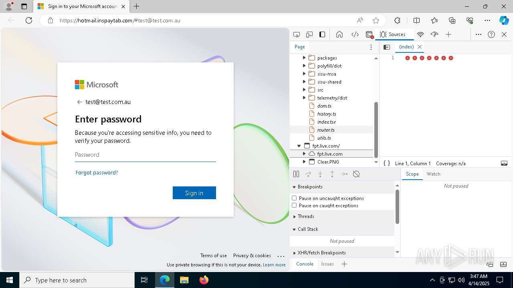This screenshot has width=513, height=288.
Task: Switch to the Scope tab
Action: (x=412, y=174)
